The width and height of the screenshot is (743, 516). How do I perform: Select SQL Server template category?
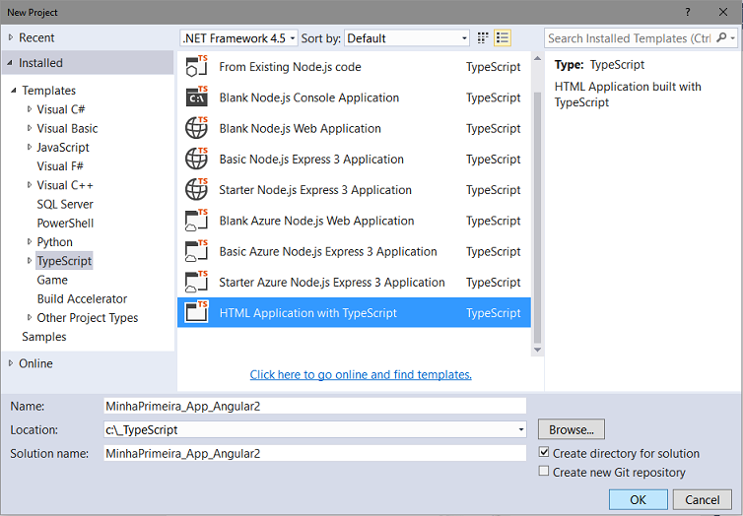65,204
